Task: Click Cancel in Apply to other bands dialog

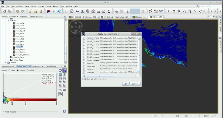Action: [135, 84]
